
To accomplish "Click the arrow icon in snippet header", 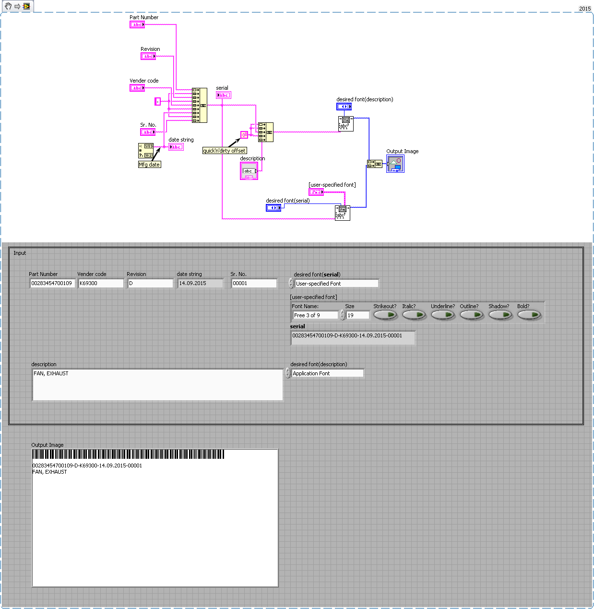I will click(17, 6).
